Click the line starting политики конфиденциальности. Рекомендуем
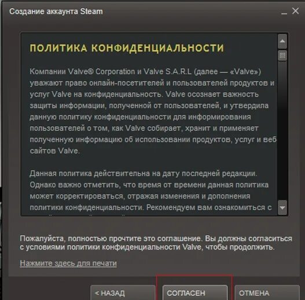The height and width of the screenshot is (300, 305). click(x=150, y=207)
